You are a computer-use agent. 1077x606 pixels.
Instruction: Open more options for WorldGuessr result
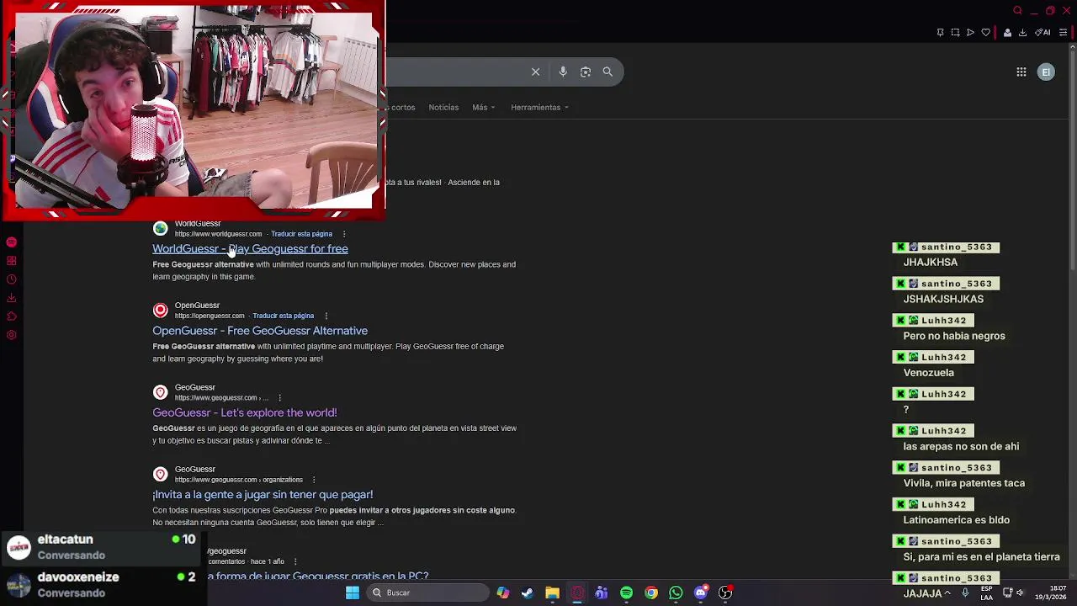344,234
